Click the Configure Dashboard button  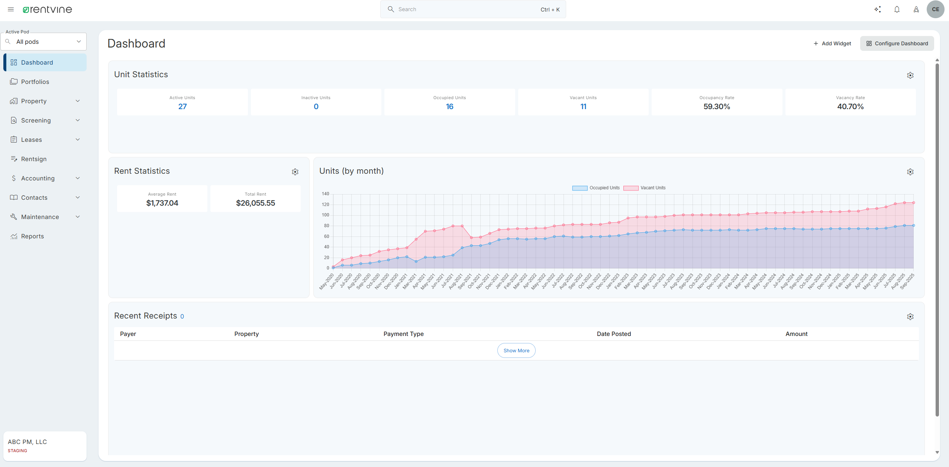coord(897,43)
